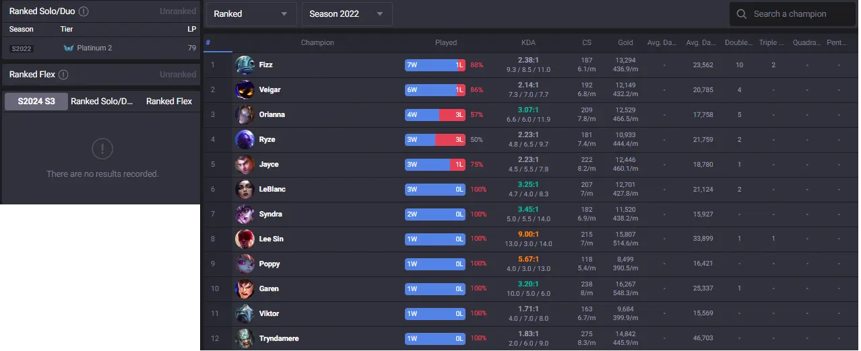Select the S2024 S3 tab
Image resolution: width=861 pixels, height=351 pixels.
36,102
